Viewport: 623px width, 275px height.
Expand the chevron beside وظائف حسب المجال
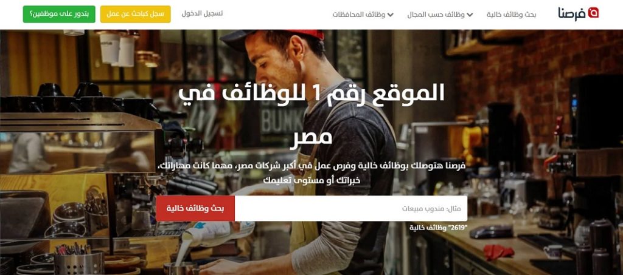pos(470,15)
